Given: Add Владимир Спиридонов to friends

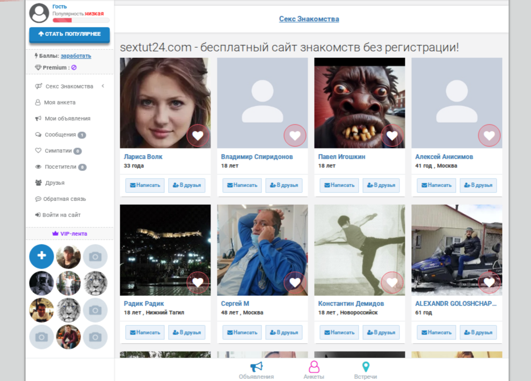Looking at the screenshot, I should tap(284, 185).
